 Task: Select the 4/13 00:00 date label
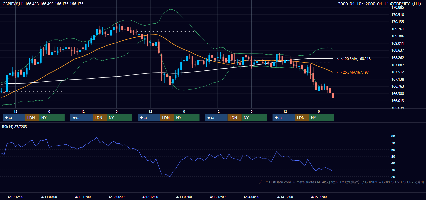pyautogui.click(x=184, y=197)
